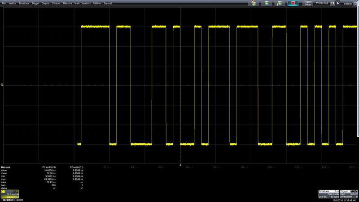Open the Trigger descriptor box
The height and width of the screenshot is (202, 359).
349,194
